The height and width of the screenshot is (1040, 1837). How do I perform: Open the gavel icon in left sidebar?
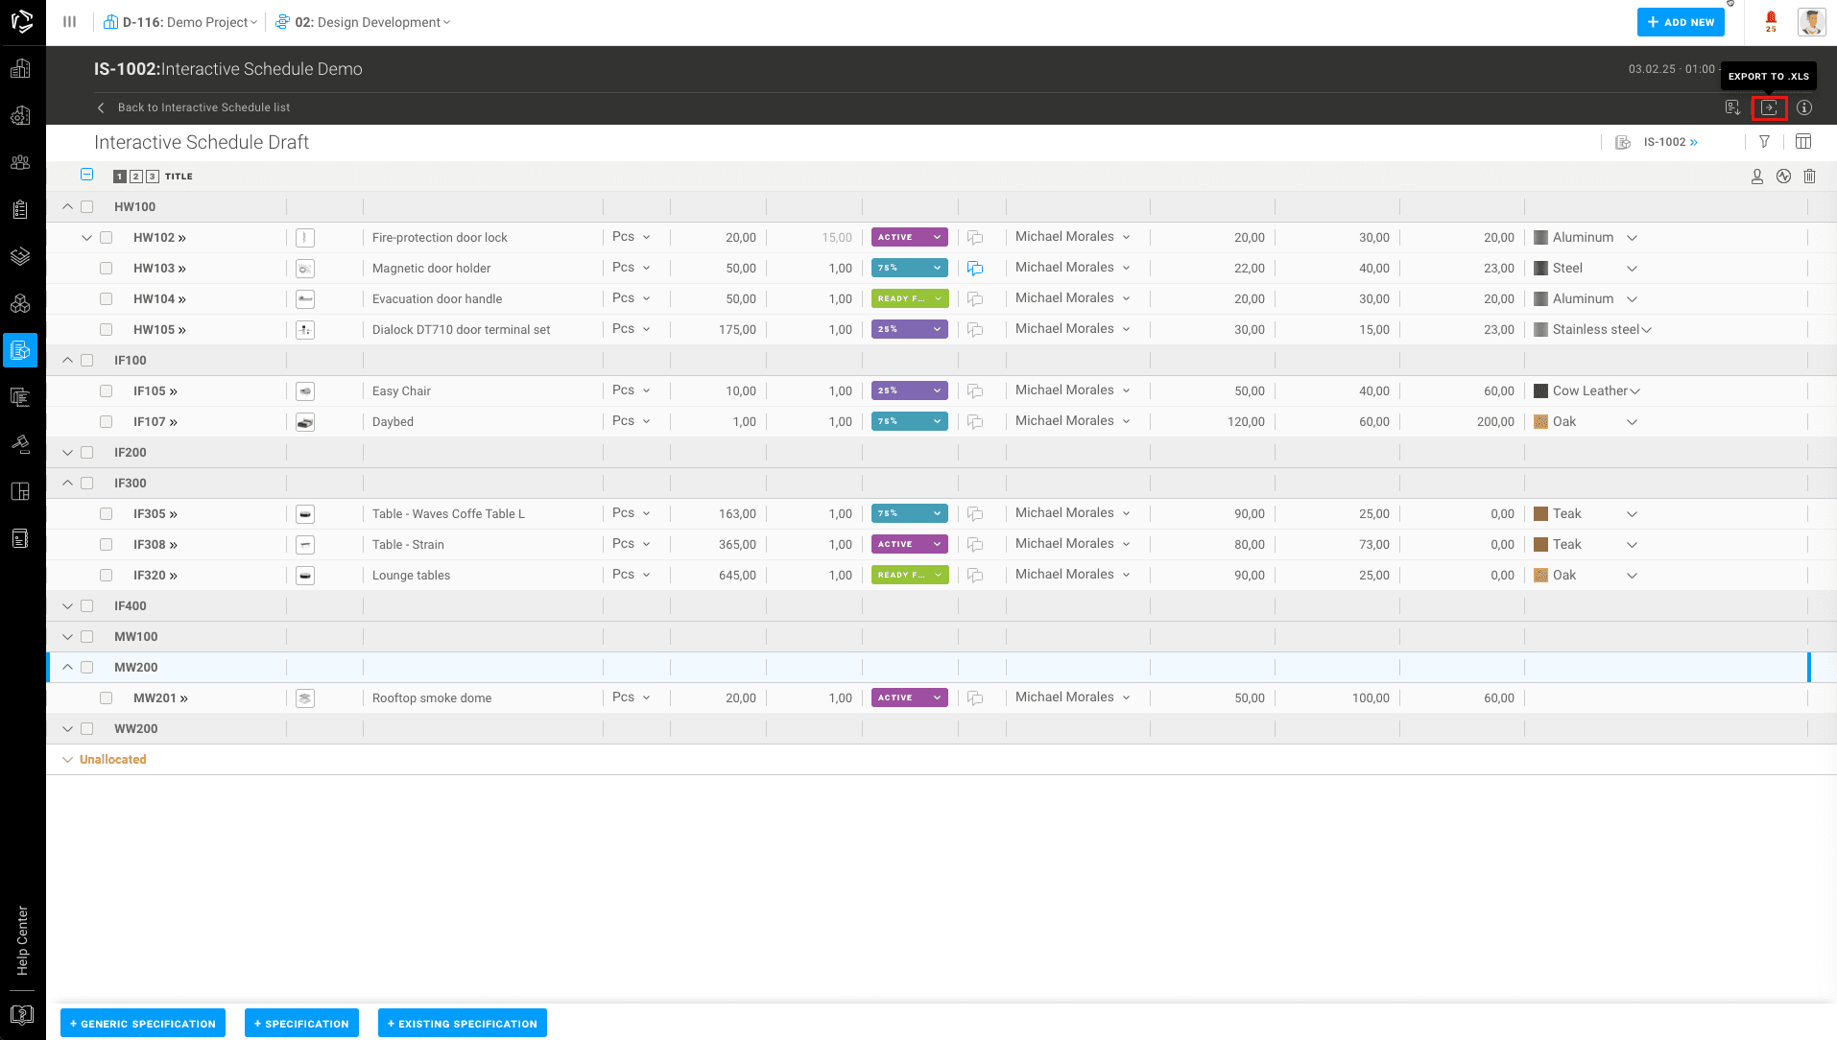pyautogui.click(x=20, y=444)
